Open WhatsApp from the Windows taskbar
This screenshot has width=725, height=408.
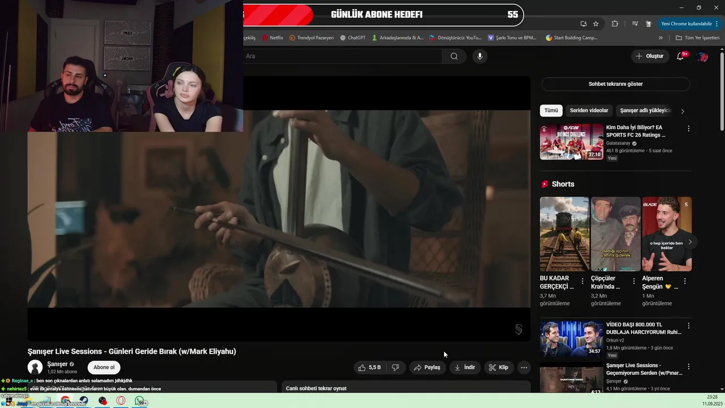click(x=139, y=401)
